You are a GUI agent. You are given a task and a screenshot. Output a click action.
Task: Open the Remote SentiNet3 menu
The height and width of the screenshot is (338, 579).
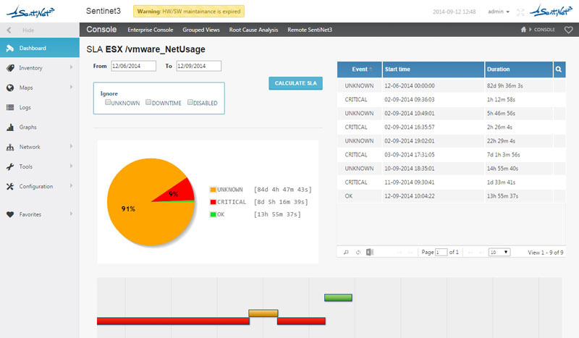click(310, 30)
